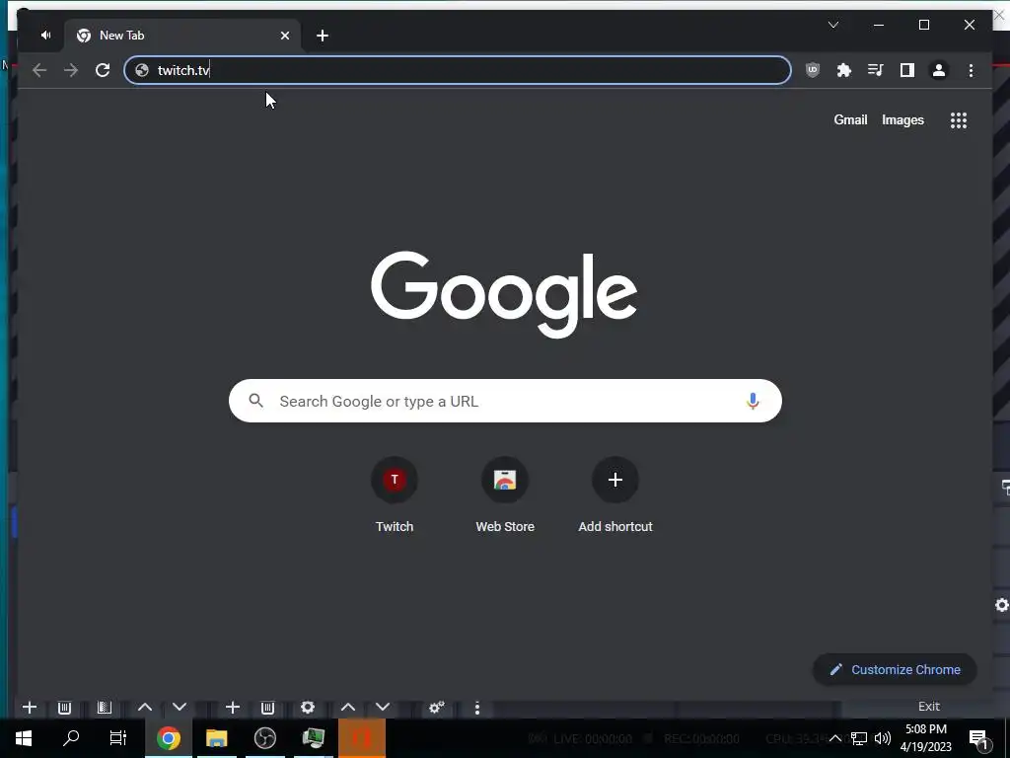
Task: Switch to OBS Studio on taskbar
Action: [x=264, y=738]
